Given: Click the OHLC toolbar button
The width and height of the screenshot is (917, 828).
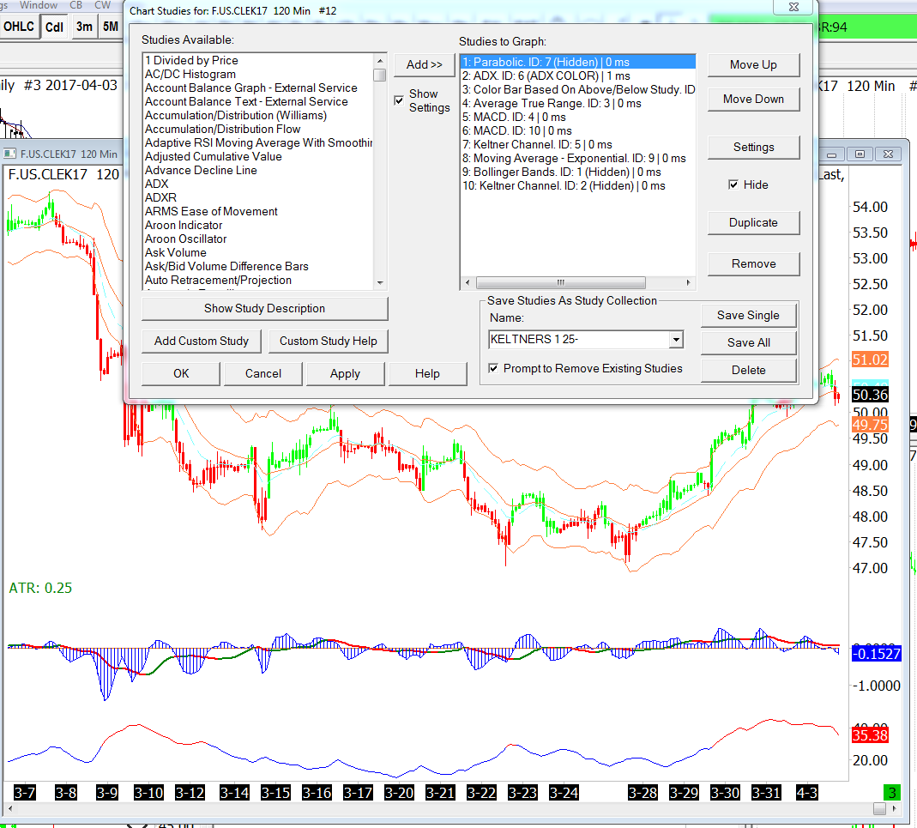Looking at the screenshot, I should (19, 27).
